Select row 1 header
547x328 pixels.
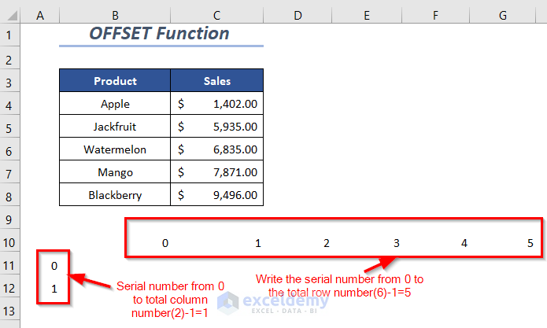coord(9,35)
